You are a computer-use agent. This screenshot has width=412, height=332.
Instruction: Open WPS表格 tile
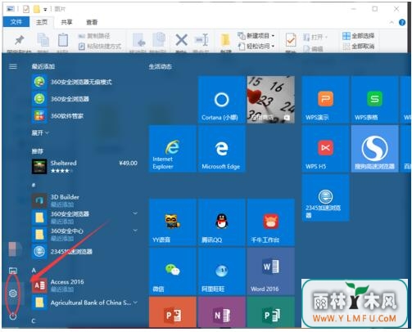[374, 100]
